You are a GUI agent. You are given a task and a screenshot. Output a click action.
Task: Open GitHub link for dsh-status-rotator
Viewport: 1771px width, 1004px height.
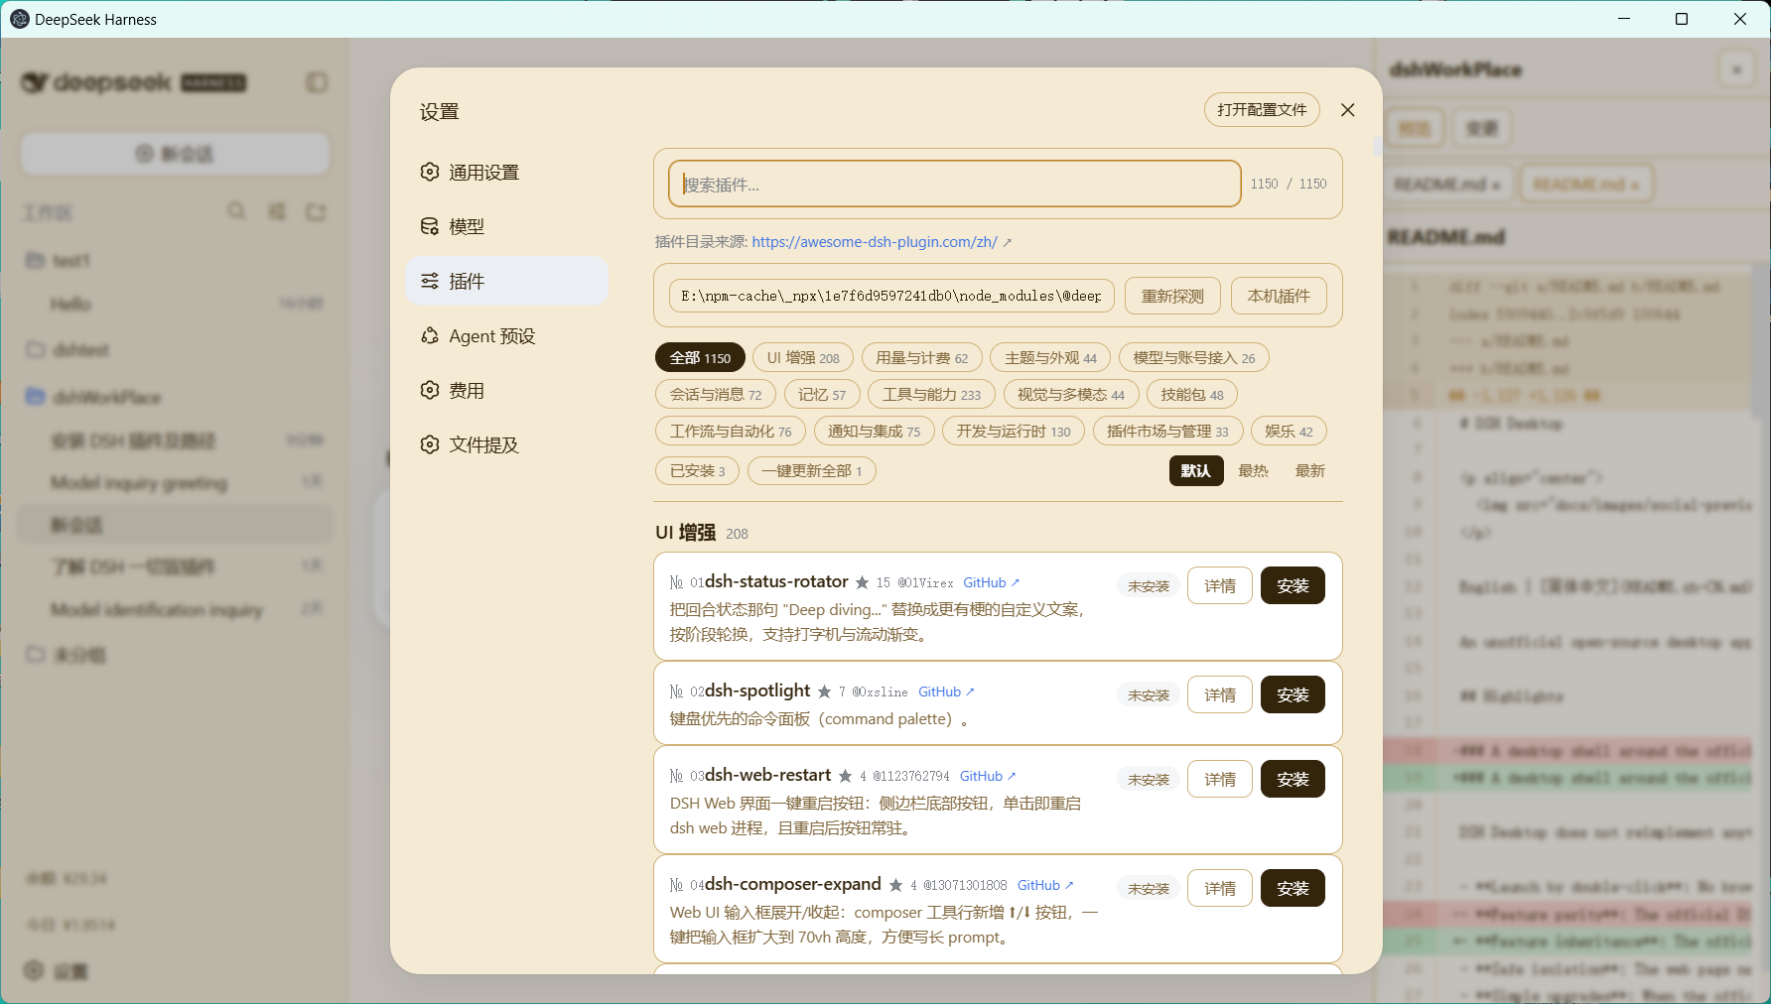point(991,583)
